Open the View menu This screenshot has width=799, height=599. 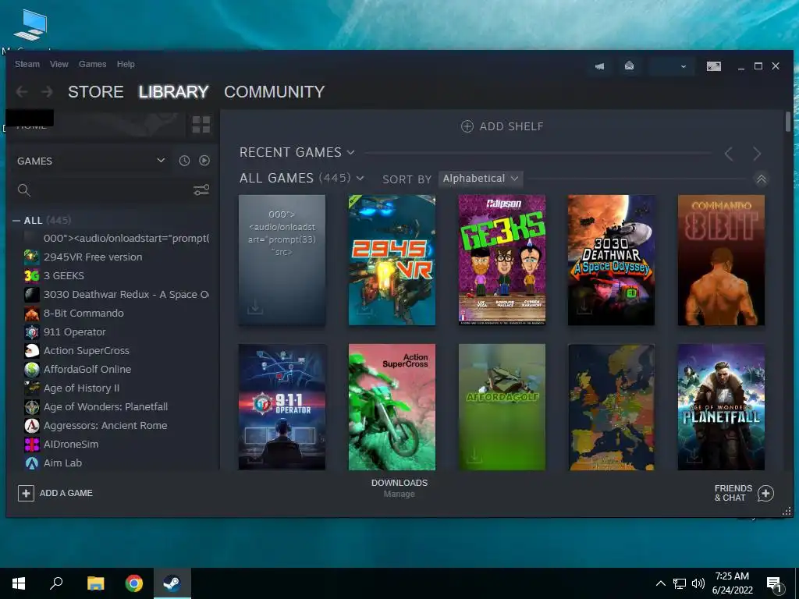point(59,64)
